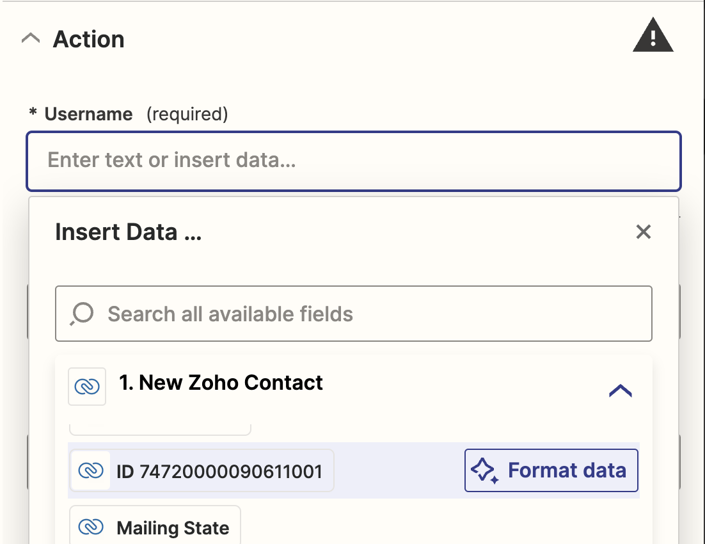Select the 1. New Zoho Contact header
Screen dimensions: 705x544
click(221, 383)
